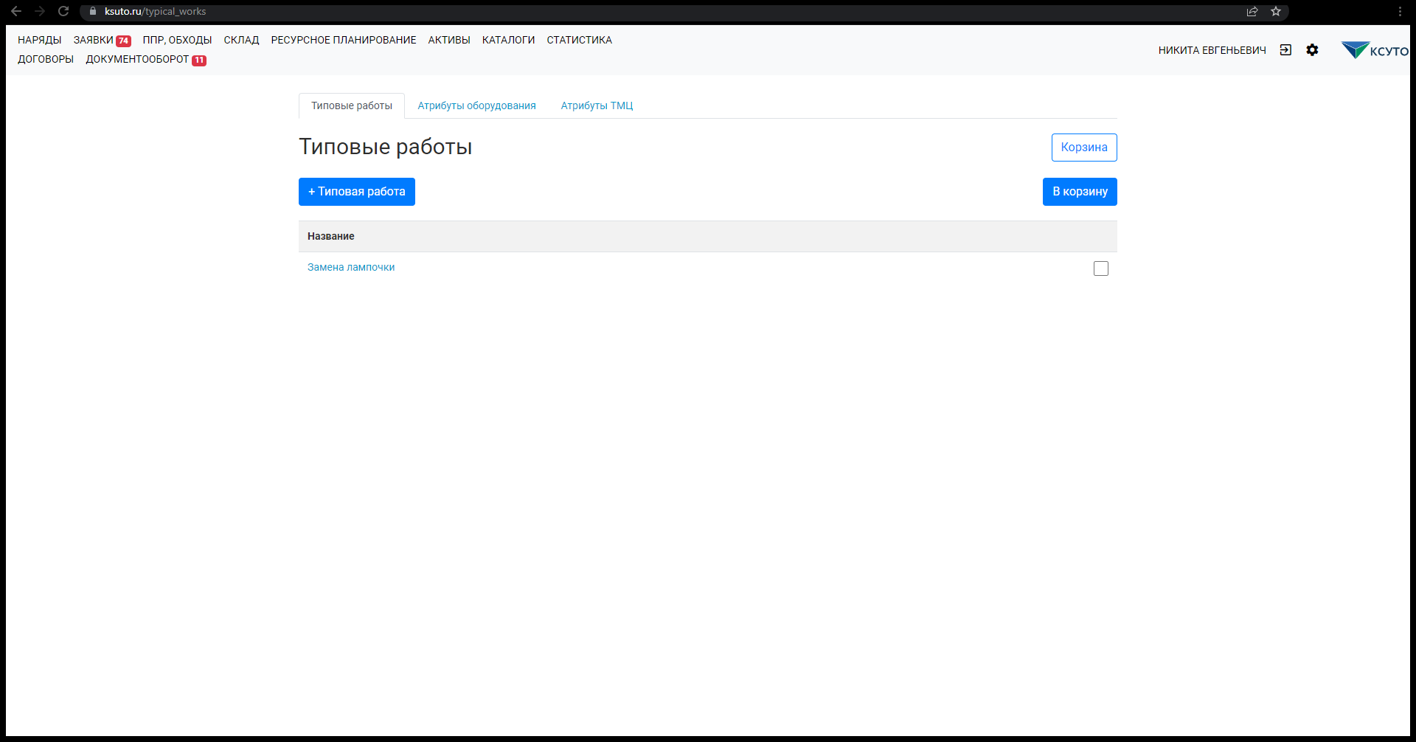
Task: Click the share icon in address bar
Action: pyautogui.click(x=1252, y=11)
